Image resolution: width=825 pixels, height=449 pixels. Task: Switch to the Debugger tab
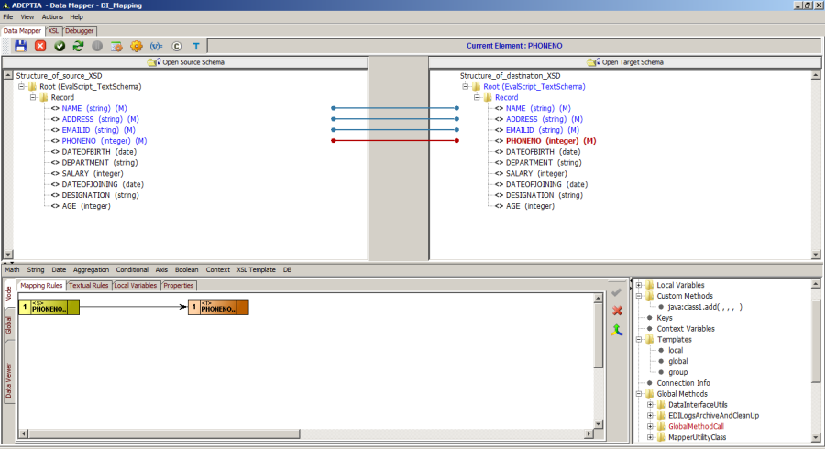79,30
